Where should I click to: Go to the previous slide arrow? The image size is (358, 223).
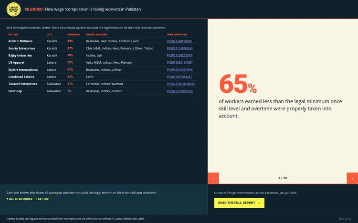pos(213,178)
